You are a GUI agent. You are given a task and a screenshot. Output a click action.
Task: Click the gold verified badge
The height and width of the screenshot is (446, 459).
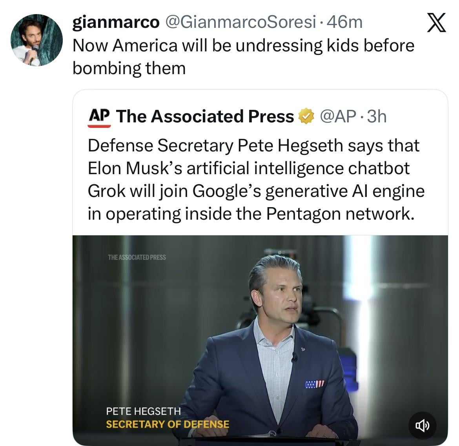[x=306, y=117]
